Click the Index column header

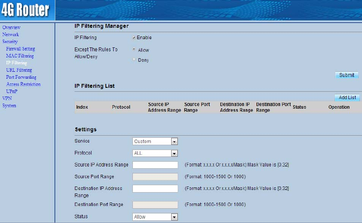click(x=82, y=107)
